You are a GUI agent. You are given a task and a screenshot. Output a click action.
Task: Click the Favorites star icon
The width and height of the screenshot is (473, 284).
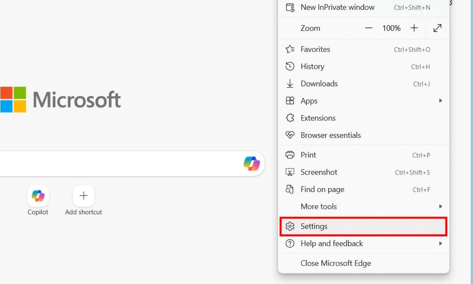click(x=290, y=49)
